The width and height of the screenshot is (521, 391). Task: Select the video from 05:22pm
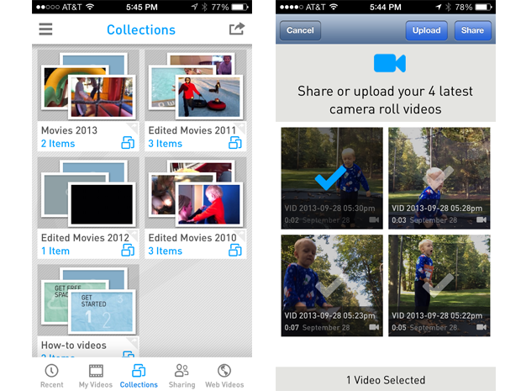pos(439,286)
